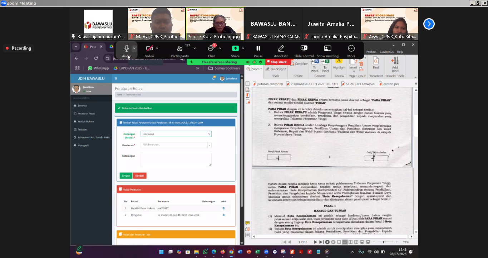Image resolution: width=488 pixels, height=258 pixels.
Task: Switch to the PERBAWASLU 7 TH 2020 tab
Action: (314, 84)
